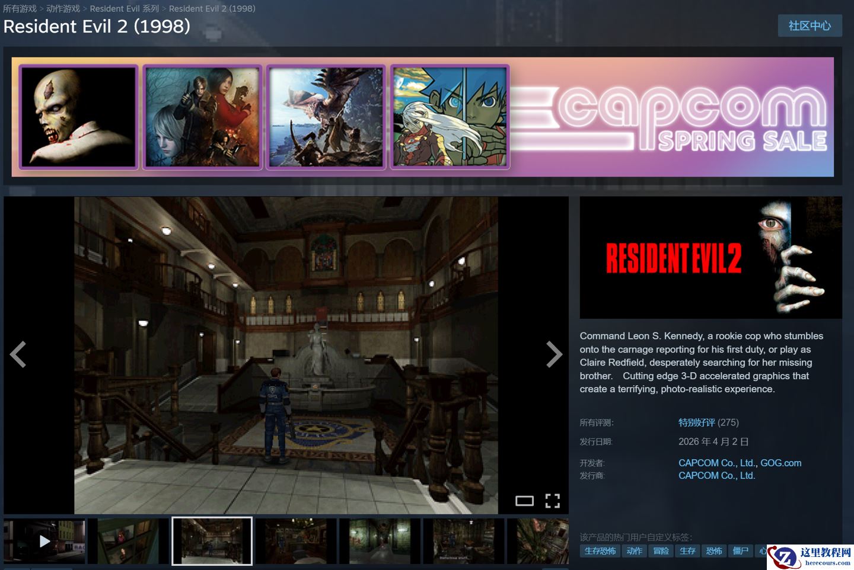
Task: Click the Resident Evil 2 (1998) breadcrumb
Action: pos(212,9)
